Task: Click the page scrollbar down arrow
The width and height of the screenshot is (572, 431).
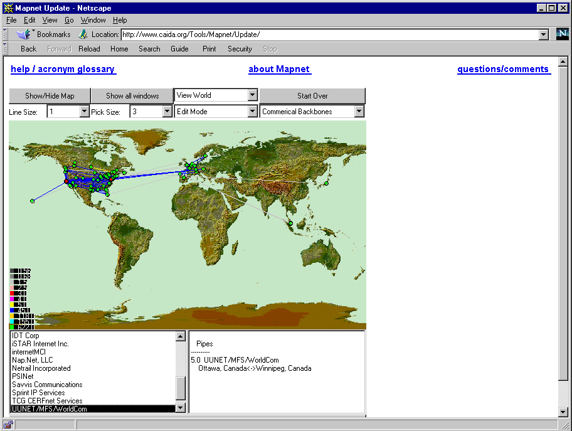Action: click(563, 412)
